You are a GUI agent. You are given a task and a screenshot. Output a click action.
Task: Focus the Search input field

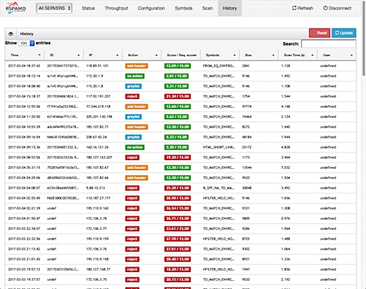pyautogui.click(x=329, y=44)
